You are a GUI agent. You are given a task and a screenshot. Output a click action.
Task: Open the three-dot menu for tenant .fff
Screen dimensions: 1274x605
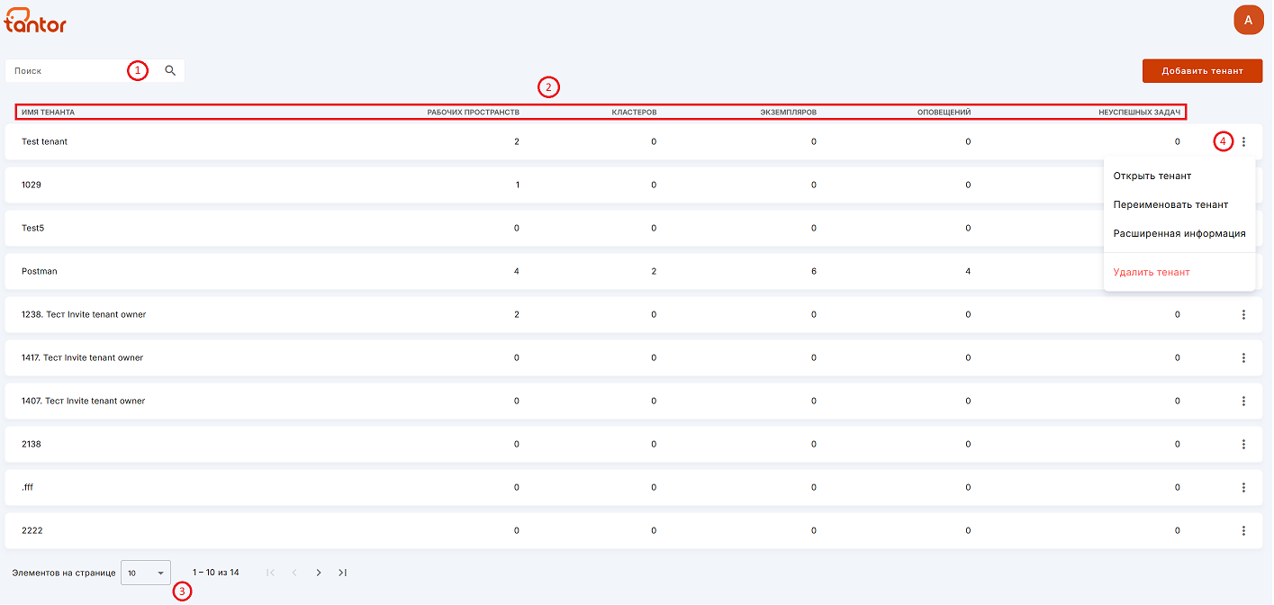tap(1243, 487)
